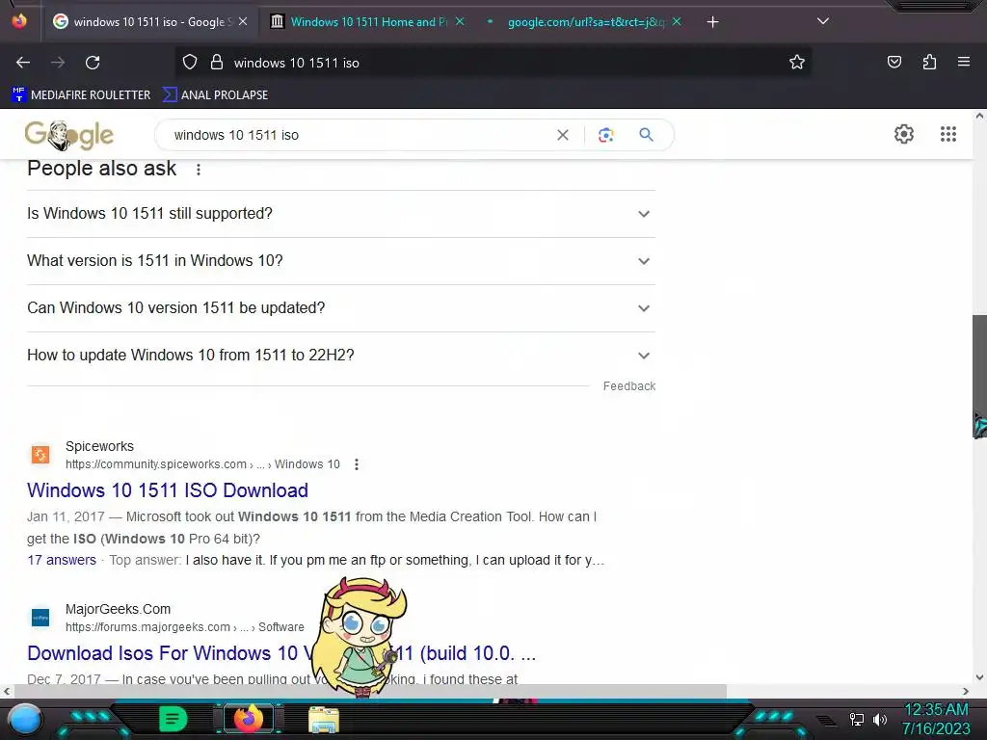Expand "Is Windows 10 1511 still supported?"
This screenshot has height=740, width=987.
(341, 214)
